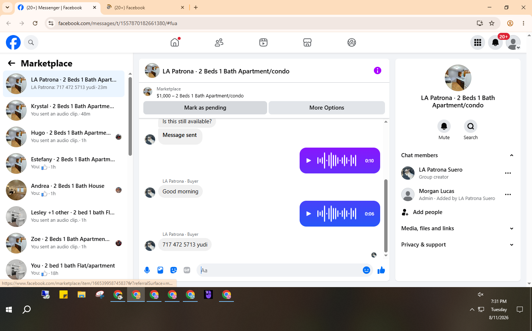The image size is (532, 331).
Task: Go to the Home feed icon
Action: tap(175, 42)
